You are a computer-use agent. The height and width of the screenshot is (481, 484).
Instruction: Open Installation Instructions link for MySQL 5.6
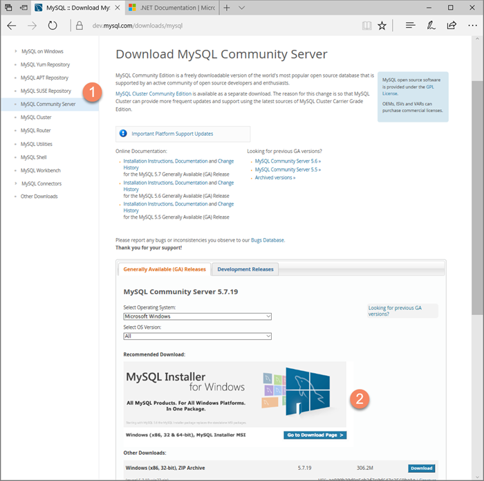pyautogui.click(x=149, y=183)
